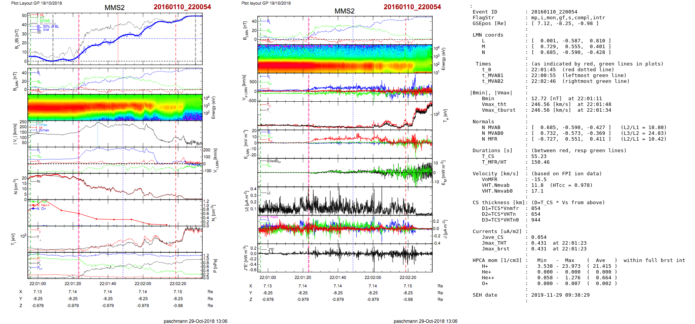Viewport: 695px width, 324px height.
Task: Select the LMN N vector ending in -0.428
Action: (x=571, y=52)
